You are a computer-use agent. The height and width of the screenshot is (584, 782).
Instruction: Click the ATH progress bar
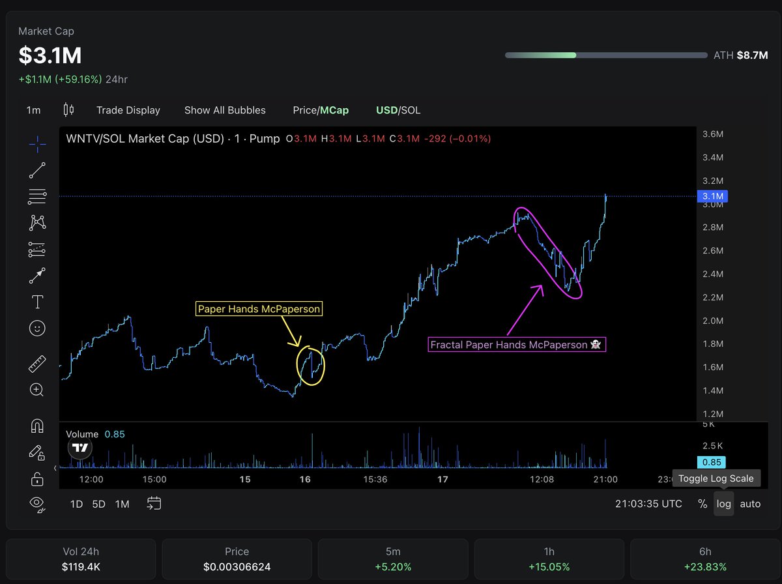(x=606, y=55)
